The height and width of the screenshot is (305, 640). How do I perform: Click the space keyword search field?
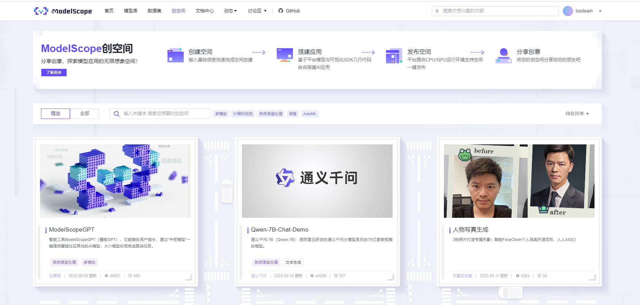pos(160,114)
